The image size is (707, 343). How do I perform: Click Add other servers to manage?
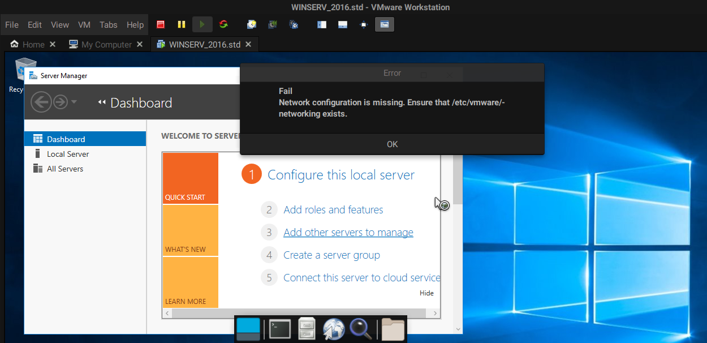348,233
